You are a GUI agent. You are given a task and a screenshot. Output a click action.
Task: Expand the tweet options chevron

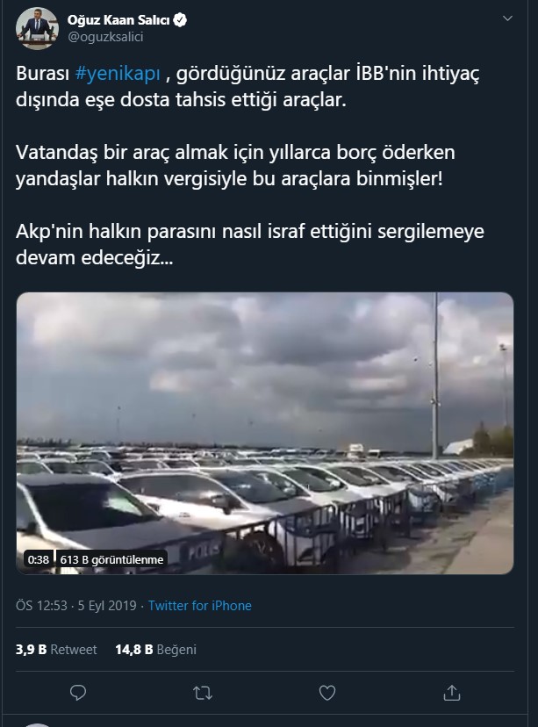(x=508, y=18)
